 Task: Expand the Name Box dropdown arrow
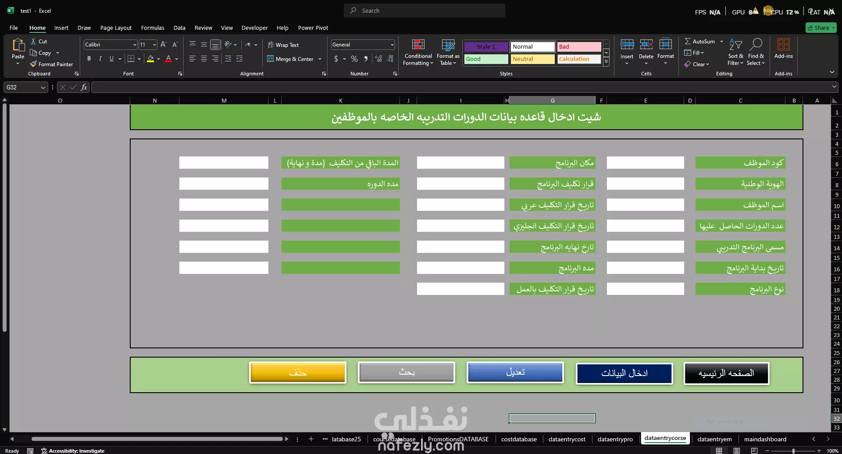click(43, 87)
